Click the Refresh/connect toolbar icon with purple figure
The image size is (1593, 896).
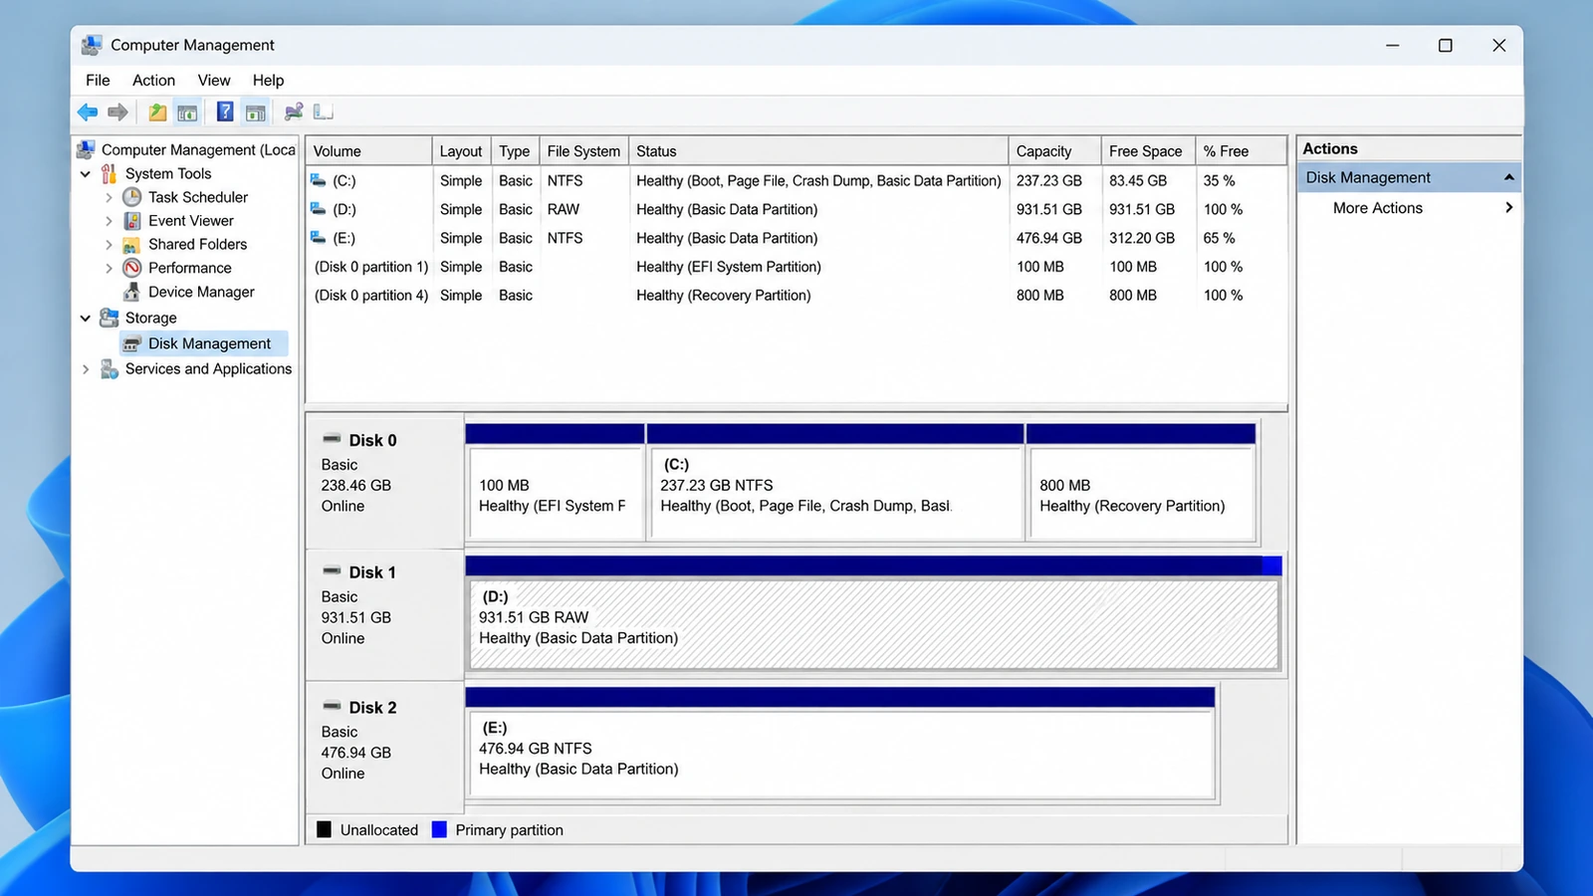294,112
